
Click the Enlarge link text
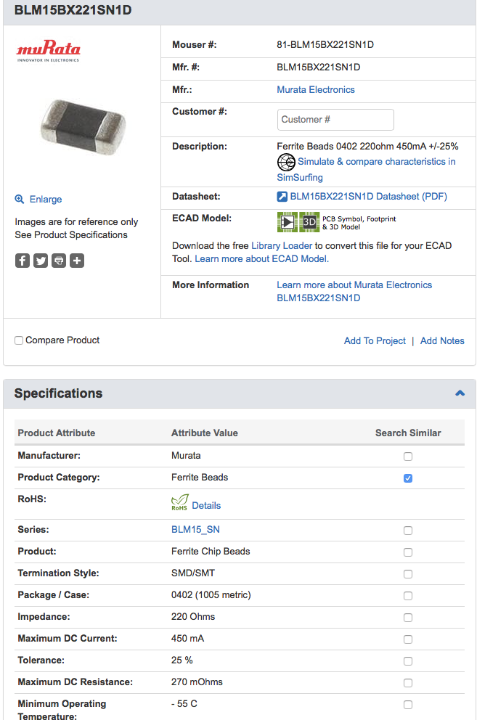tap(46, 199)
